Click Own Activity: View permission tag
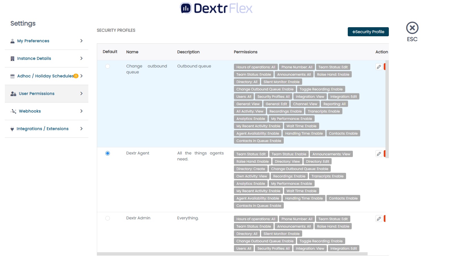This screenshot has width=450, height=261. coord(252,176)
